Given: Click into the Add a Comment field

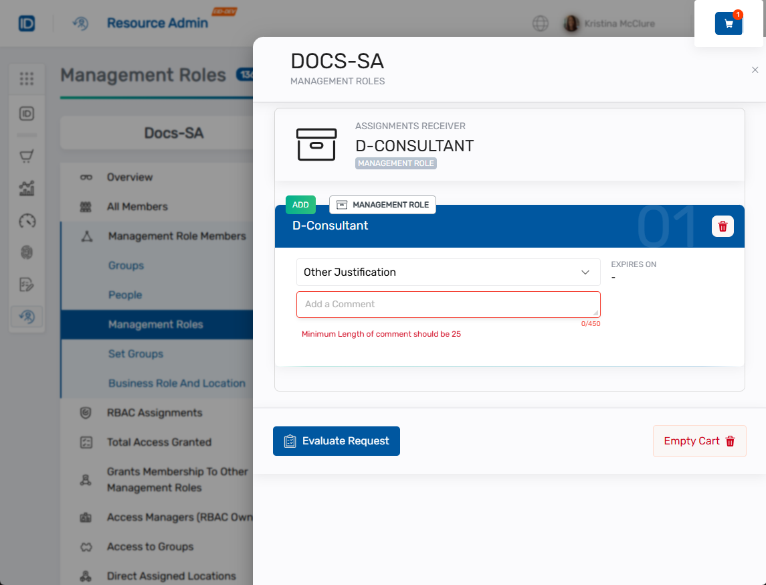Looking at the screenshot, I should click(x=448, y=305).
